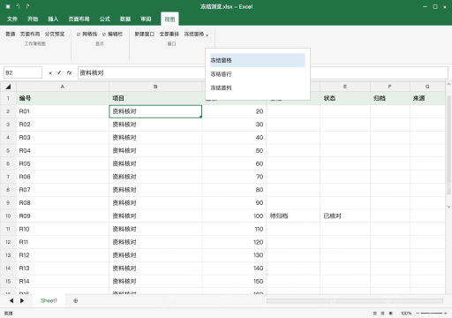Screen dimensions: 452x318
Task: Choose 冻结窗格 in the dropdown menu
Action: point(258,60)
